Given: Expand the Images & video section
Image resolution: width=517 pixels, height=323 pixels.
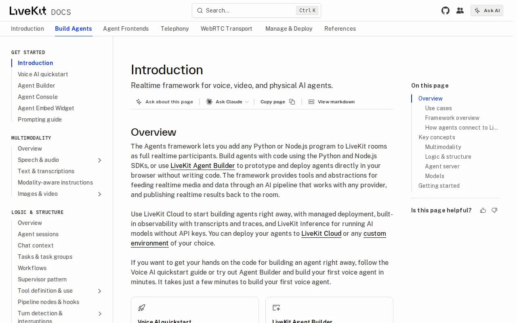Looking at the screenshot, I should pos(100,194).
